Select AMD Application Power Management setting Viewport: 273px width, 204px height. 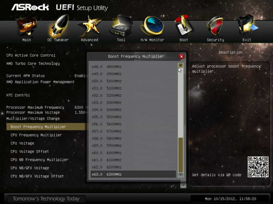[41, 82]
